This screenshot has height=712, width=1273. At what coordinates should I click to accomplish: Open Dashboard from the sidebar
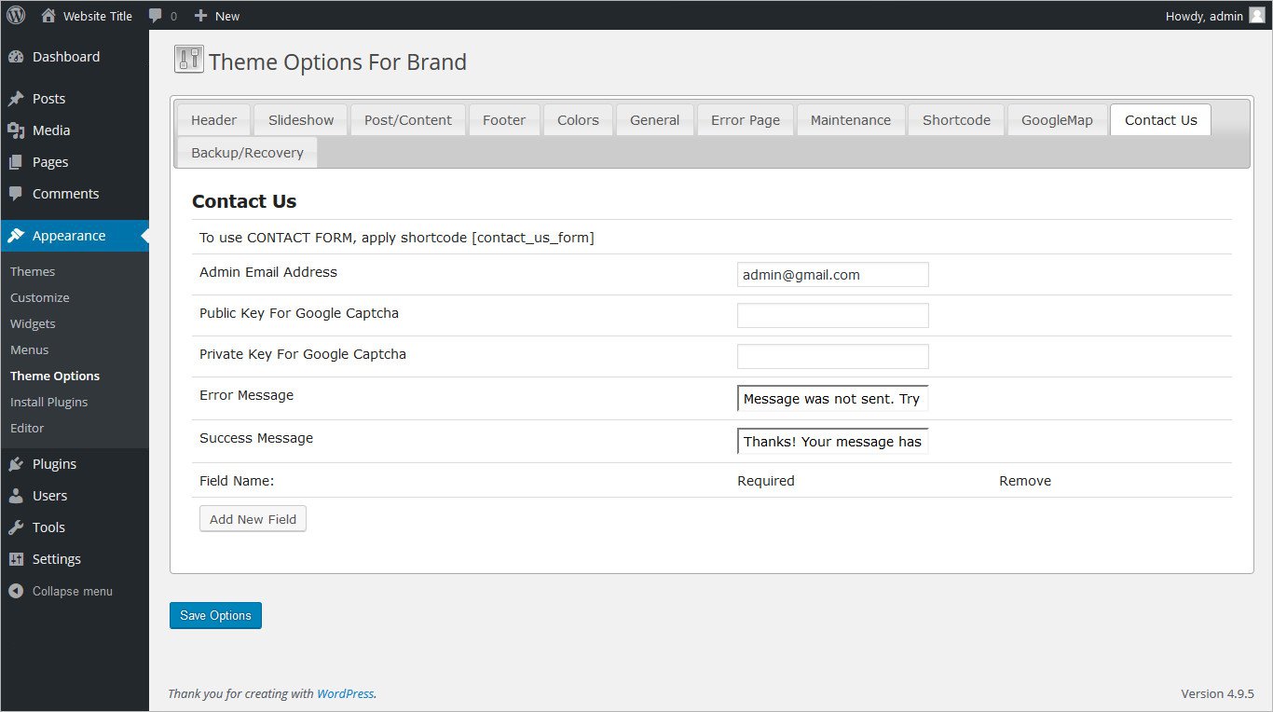click(65, 57)
